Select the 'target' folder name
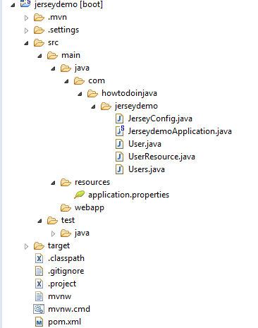258x328 pixels. point(59,246)
